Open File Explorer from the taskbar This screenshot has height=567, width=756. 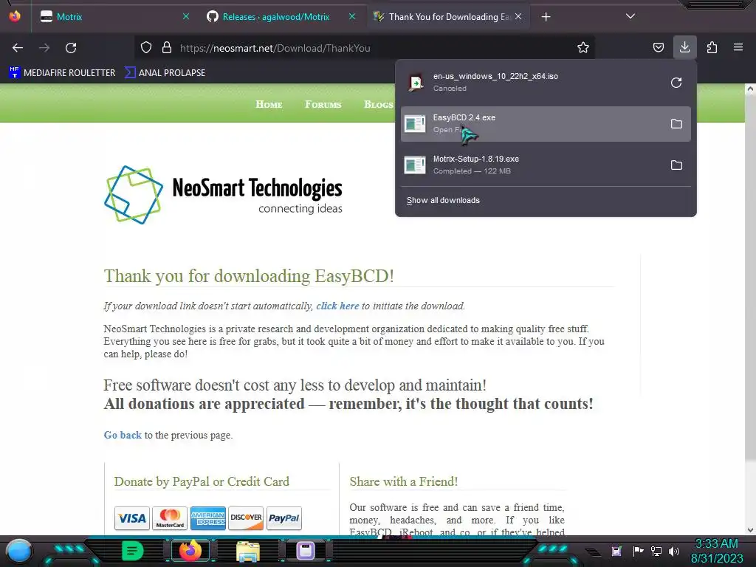pyautogui.click(x=248, y=551)
